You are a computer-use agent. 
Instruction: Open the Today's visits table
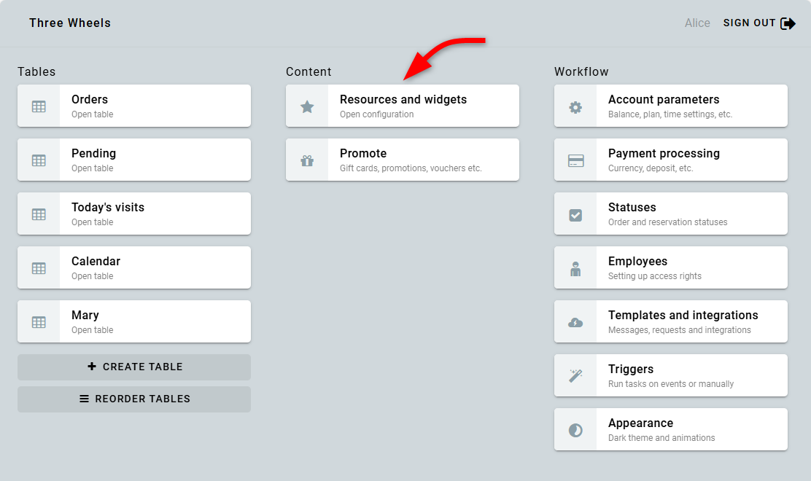pos(134,214)
